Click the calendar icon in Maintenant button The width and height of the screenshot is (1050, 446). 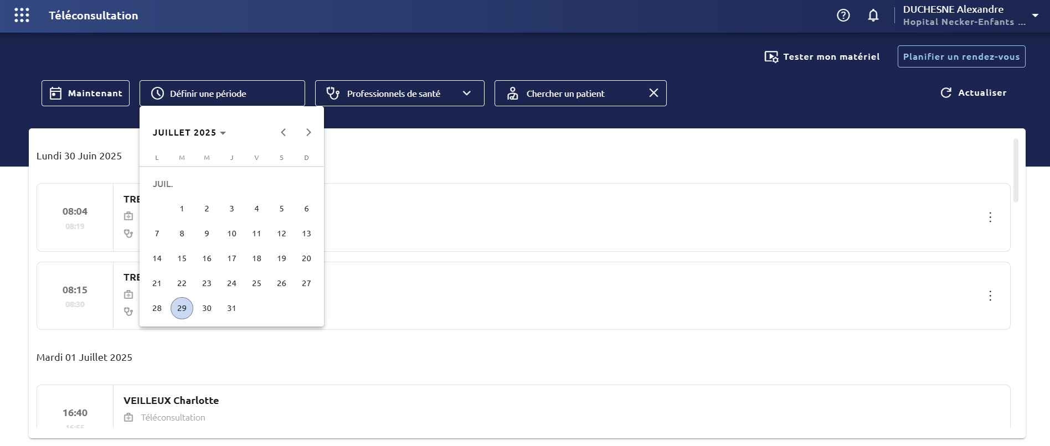(55, 93)
